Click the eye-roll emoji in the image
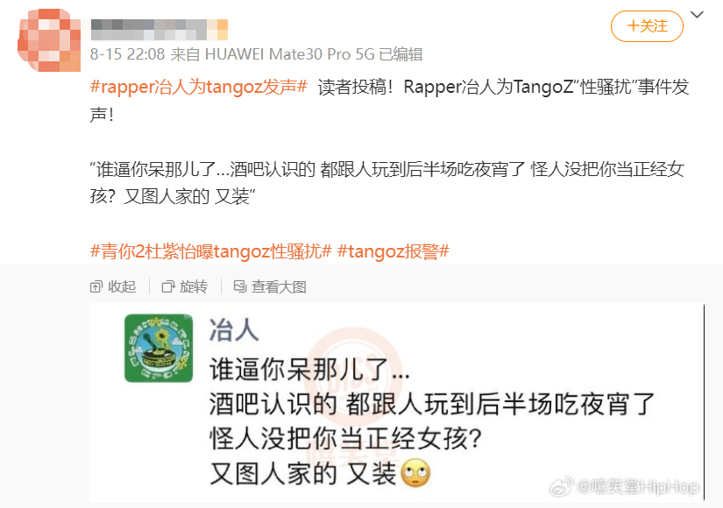723x508 pixels. pyautogui.click(x=415, y=473)
